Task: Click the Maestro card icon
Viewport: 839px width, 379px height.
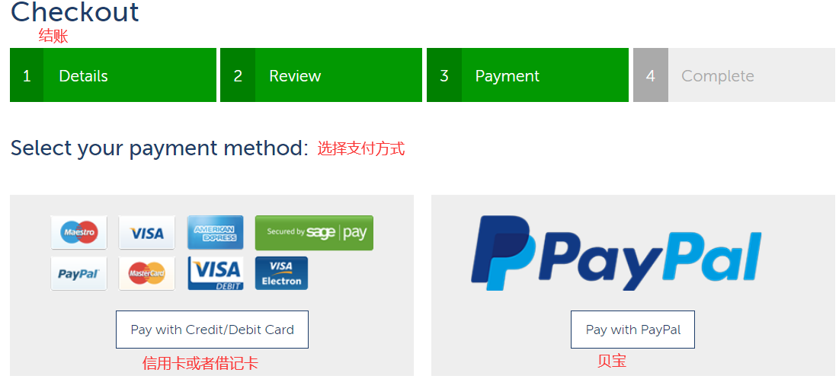Action: click(79, 233)
